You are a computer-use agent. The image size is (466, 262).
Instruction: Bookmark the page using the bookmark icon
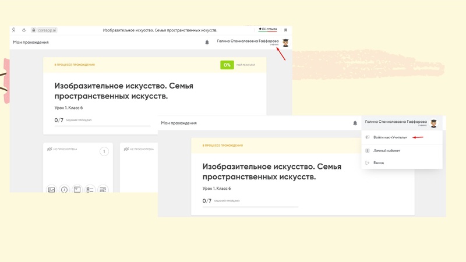click(x=285, y=30)
